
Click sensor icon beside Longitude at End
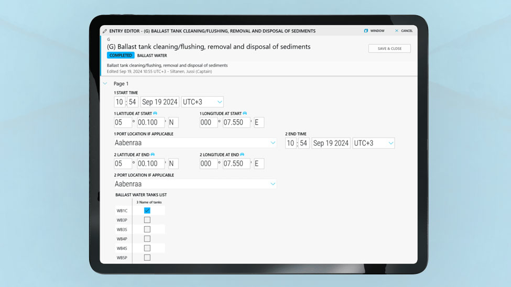(x=242, y=154)
